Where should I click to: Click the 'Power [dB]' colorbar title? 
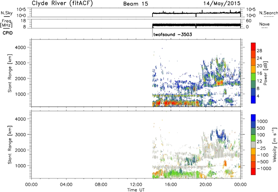pos(265,73)
